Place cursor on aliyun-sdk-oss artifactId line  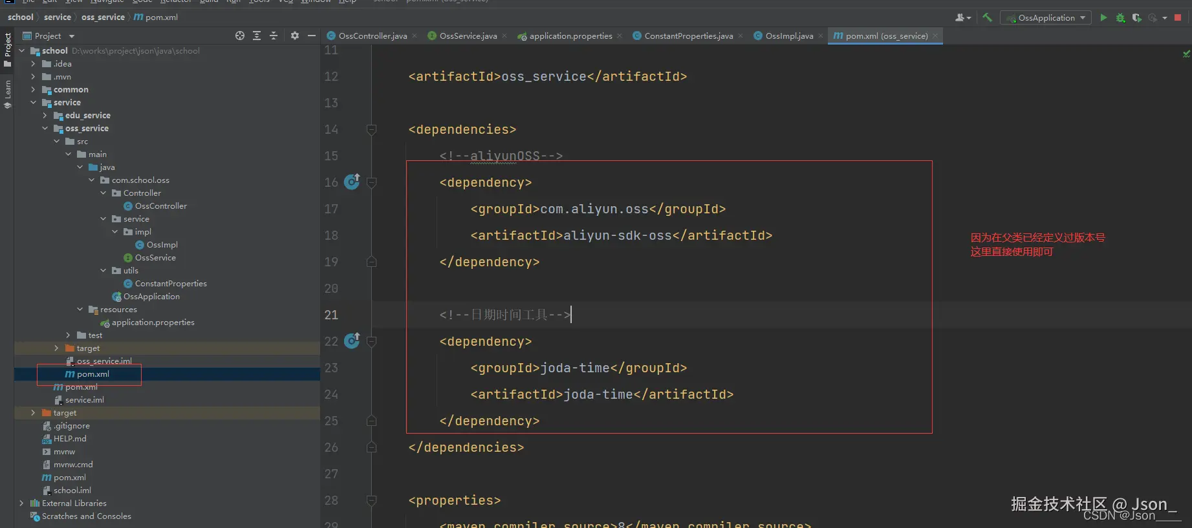621,235
